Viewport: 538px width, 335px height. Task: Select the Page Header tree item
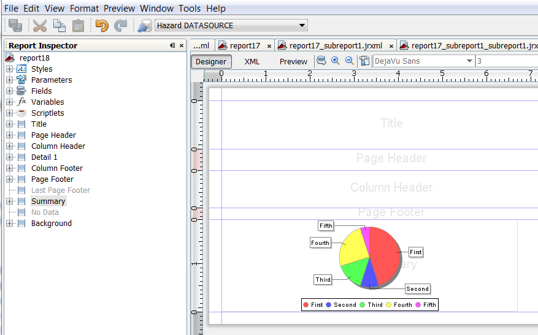[x=53, y=135]
